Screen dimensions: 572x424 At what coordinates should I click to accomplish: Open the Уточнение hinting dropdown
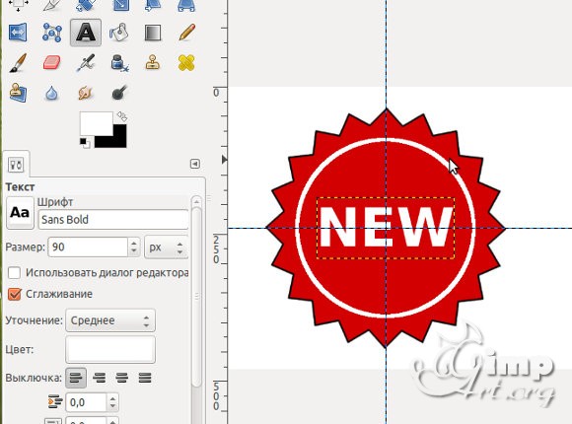(x=110, y=320)
